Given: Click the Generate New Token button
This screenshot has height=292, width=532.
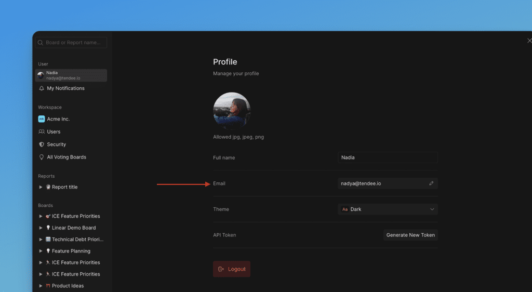Looking at the screenshot, I should pos(410,235).
